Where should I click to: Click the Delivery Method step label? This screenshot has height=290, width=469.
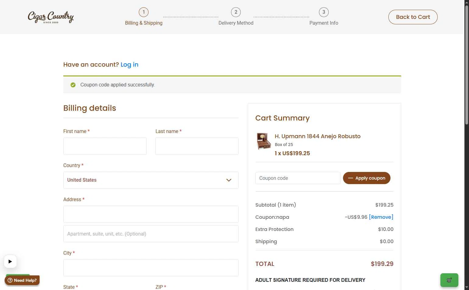236,23
